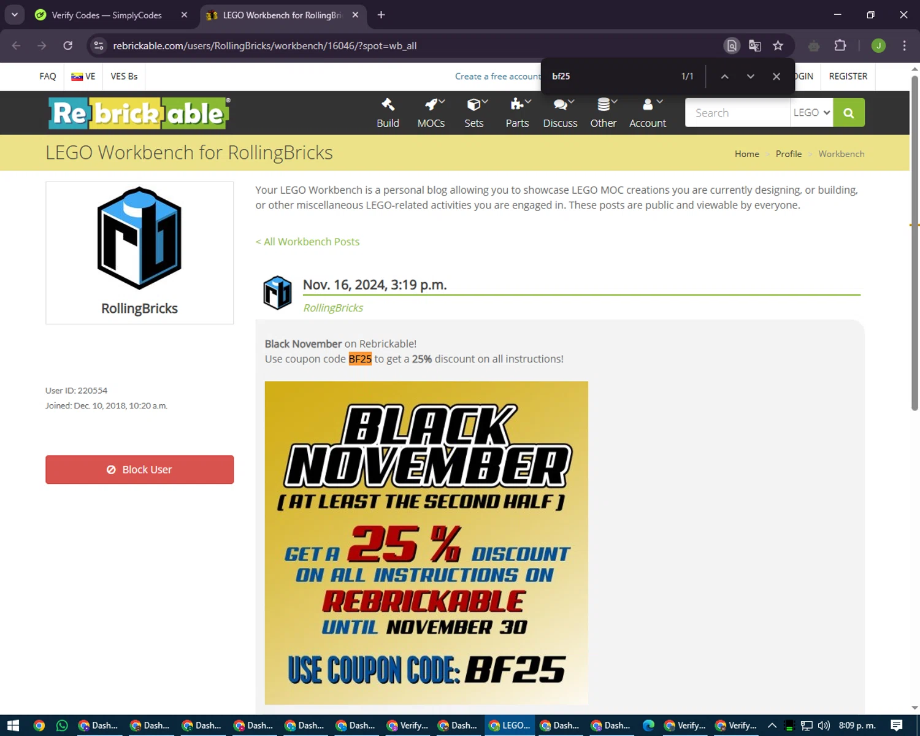Open the Chrome profile avatar J
This screenshot has height=736, width=920.
point(878,45)
